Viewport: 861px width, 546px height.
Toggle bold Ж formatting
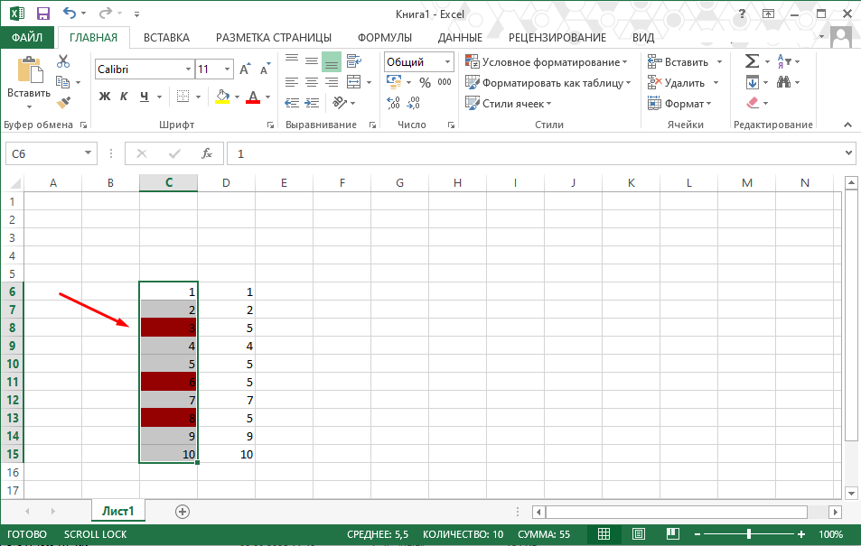(104, 97)
